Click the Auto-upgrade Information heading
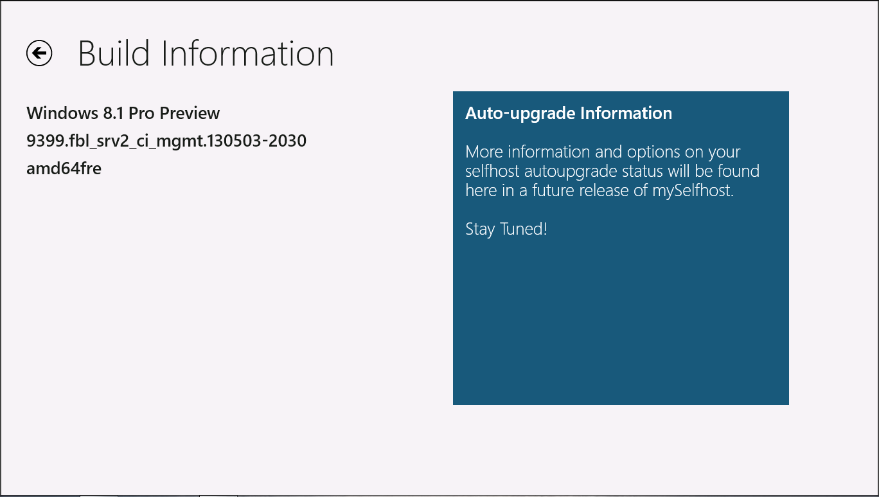 [568, 113]
